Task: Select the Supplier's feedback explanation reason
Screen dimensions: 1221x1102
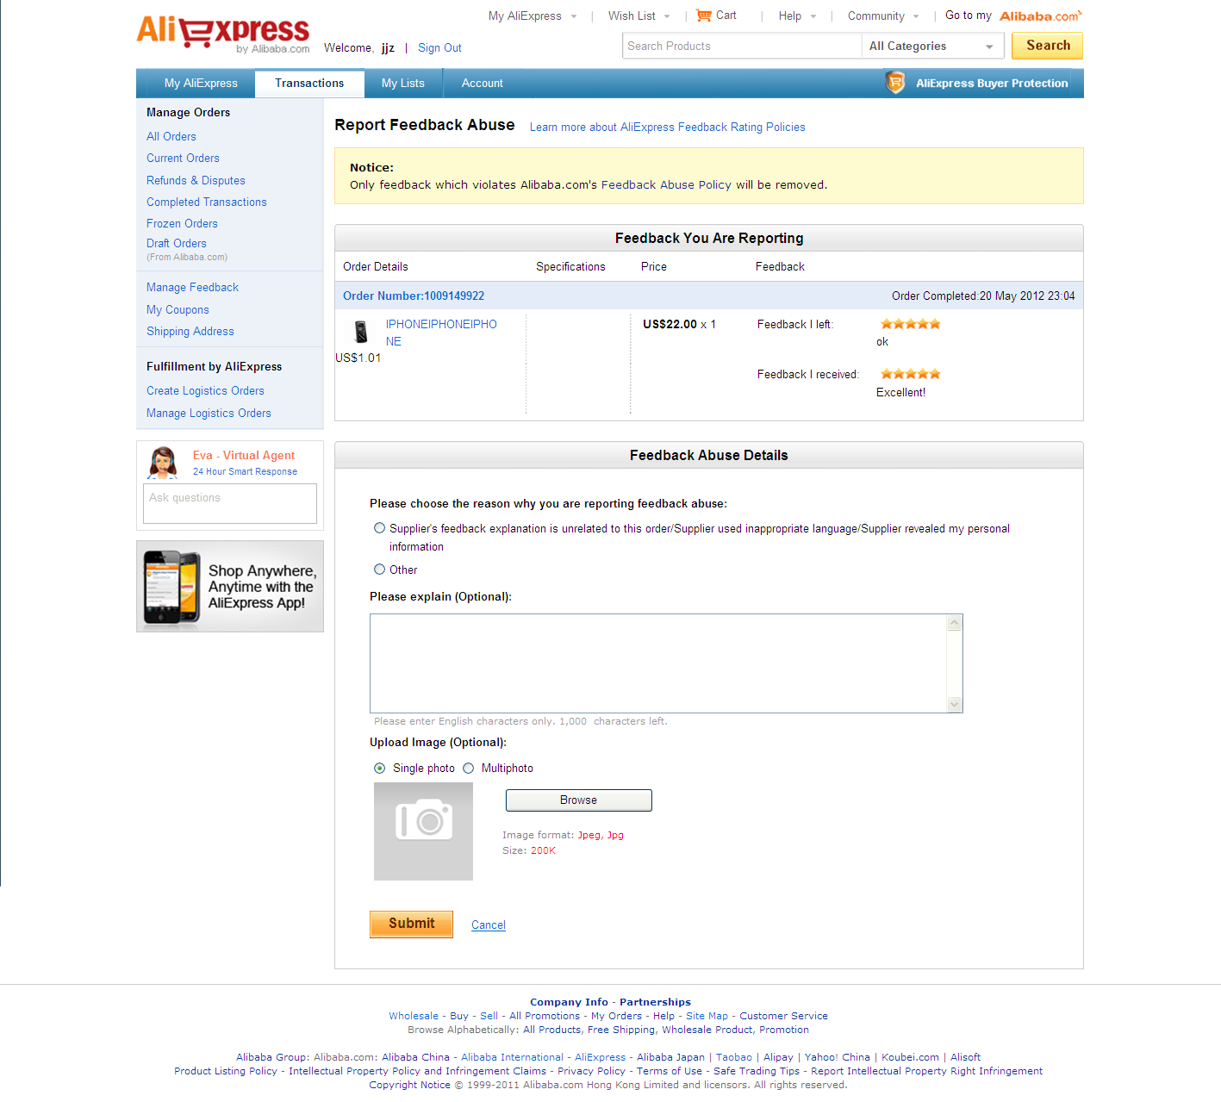Action: 379,528
